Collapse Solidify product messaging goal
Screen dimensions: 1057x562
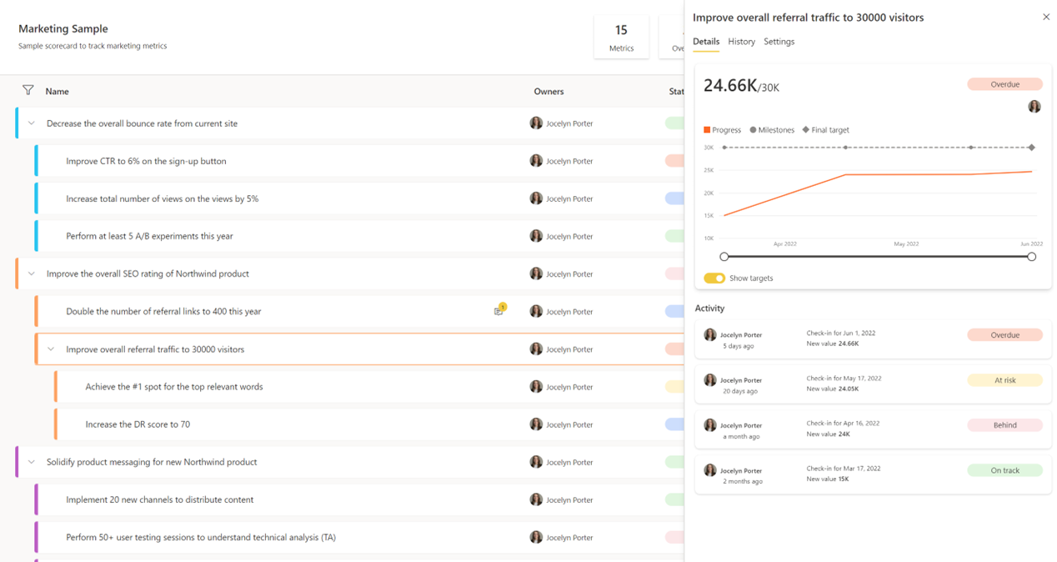point(32,462)
